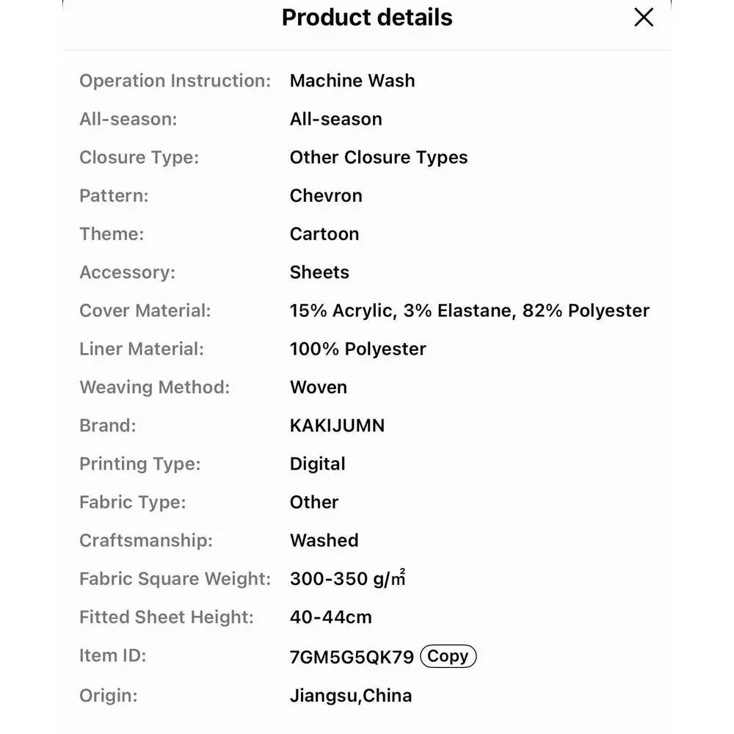Click the Jiangsu,China origin value
Viewport: 734px width, 734px height.
(x=351, y=696)
